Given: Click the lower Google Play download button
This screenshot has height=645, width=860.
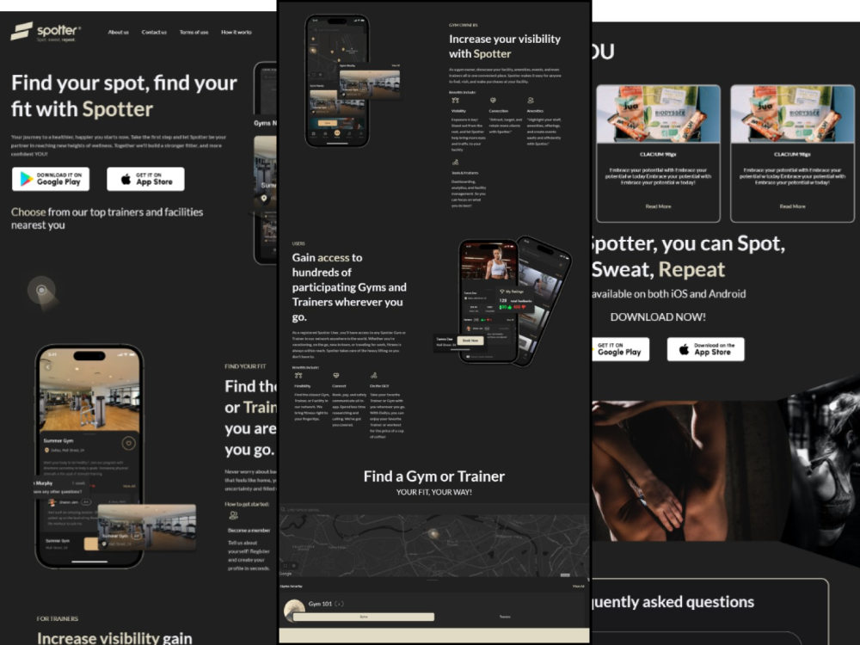Looking at the screenshot, I should coord(620,349).
